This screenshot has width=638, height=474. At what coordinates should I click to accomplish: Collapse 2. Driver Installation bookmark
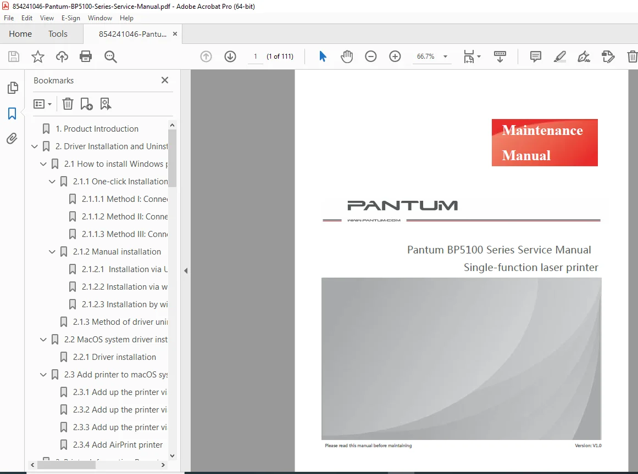click(x=35, y=146)
